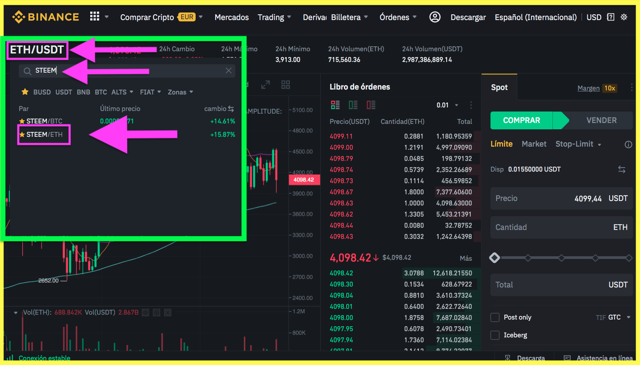Click the Total input field
The image size is (640, 365).
561,285
